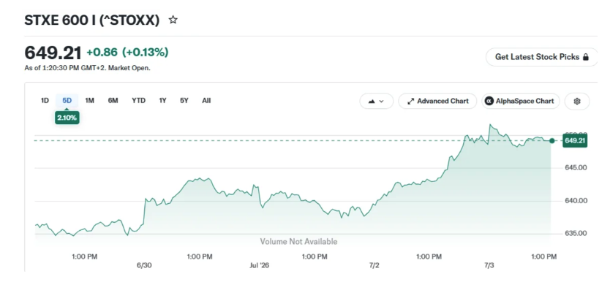Open the AlphaSpace Chart
This screenshot has width=610, height=282.
521,101
